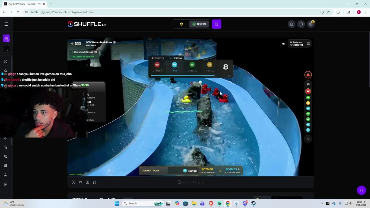Go to the home icon in the sidebar
The height and width of the screenshot is (208, 370).
click(5, 61)
